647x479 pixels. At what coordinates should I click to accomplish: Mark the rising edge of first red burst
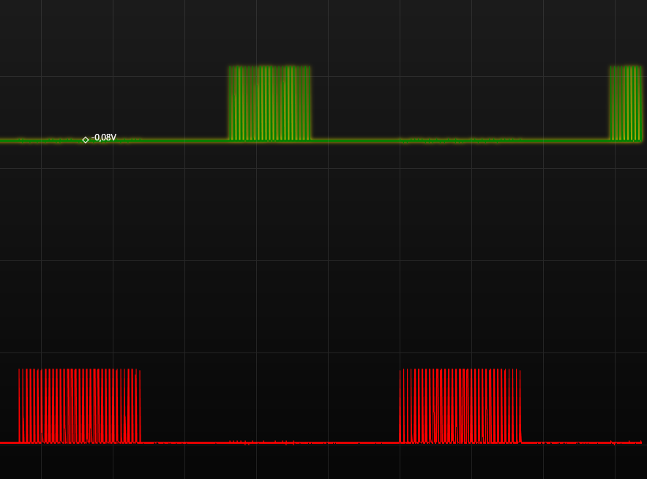(x=19, y=406)
